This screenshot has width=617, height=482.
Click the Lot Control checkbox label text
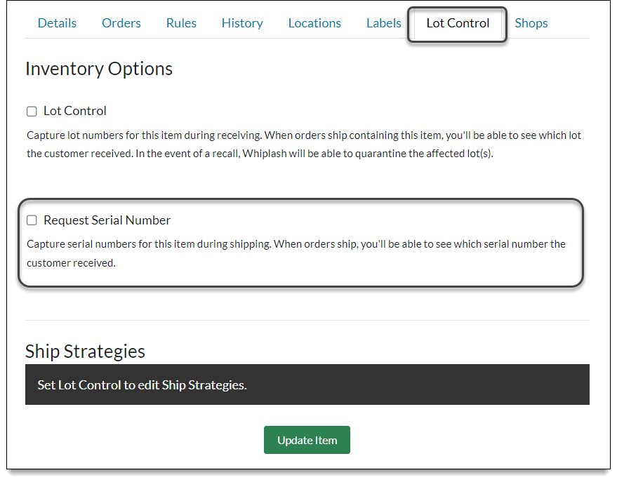click(x=75, y=111)
